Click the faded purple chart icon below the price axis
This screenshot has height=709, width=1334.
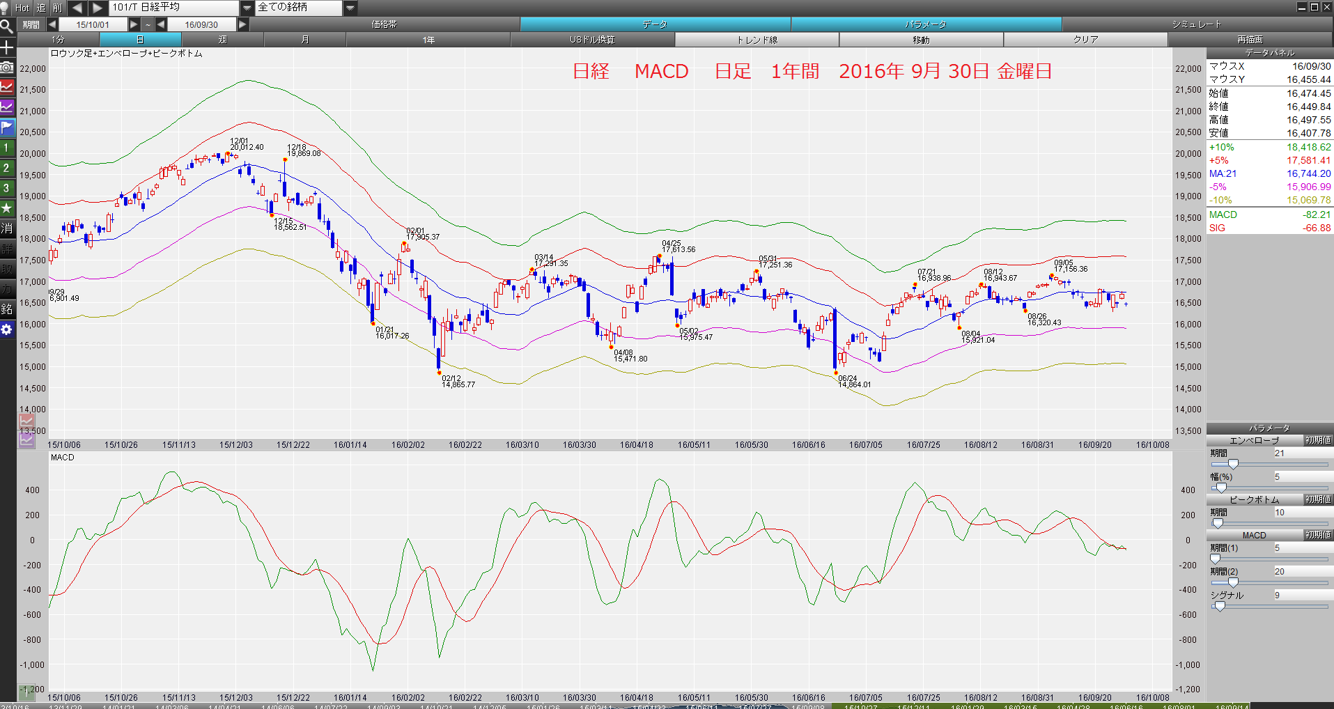point(26,439)
